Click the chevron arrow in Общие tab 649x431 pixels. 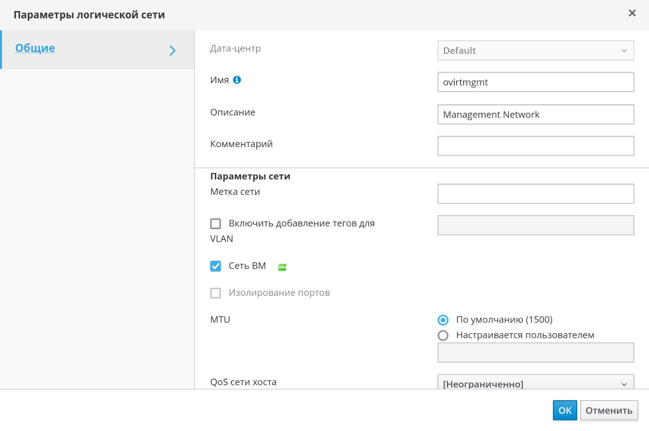coord(173,51)
